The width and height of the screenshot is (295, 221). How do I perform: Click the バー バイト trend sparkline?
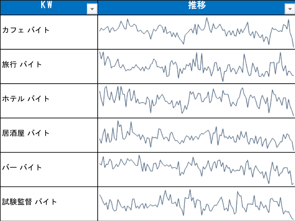(x=196, y=169)
